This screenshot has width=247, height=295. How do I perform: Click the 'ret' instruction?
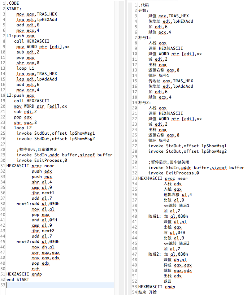(x=35, y=269)
